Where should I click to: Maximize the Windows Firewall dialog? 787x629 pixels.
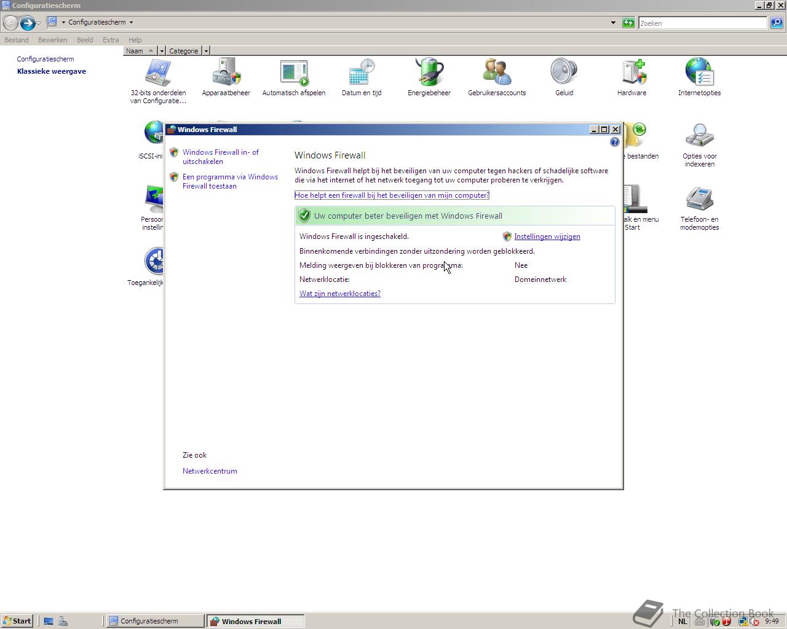(604, 130)
